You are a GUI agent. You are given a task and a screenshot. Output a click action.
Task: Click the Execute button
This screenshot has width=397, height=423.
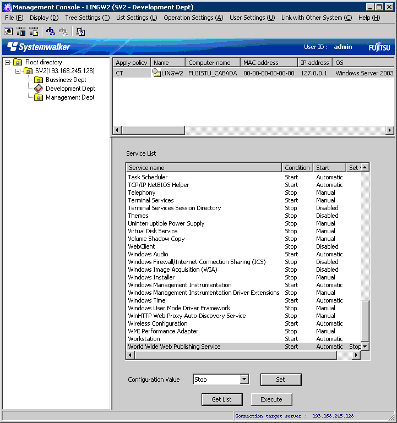coord(271,399)
